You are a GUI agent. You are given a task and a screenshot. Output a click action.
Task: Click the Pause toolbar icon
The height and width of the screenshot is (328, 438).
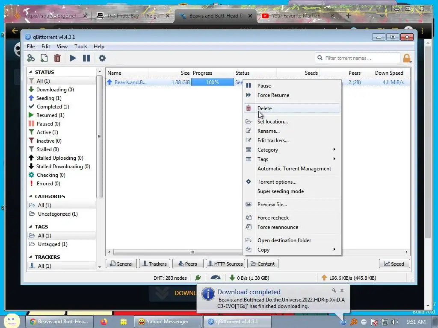(x=86, y=58)
